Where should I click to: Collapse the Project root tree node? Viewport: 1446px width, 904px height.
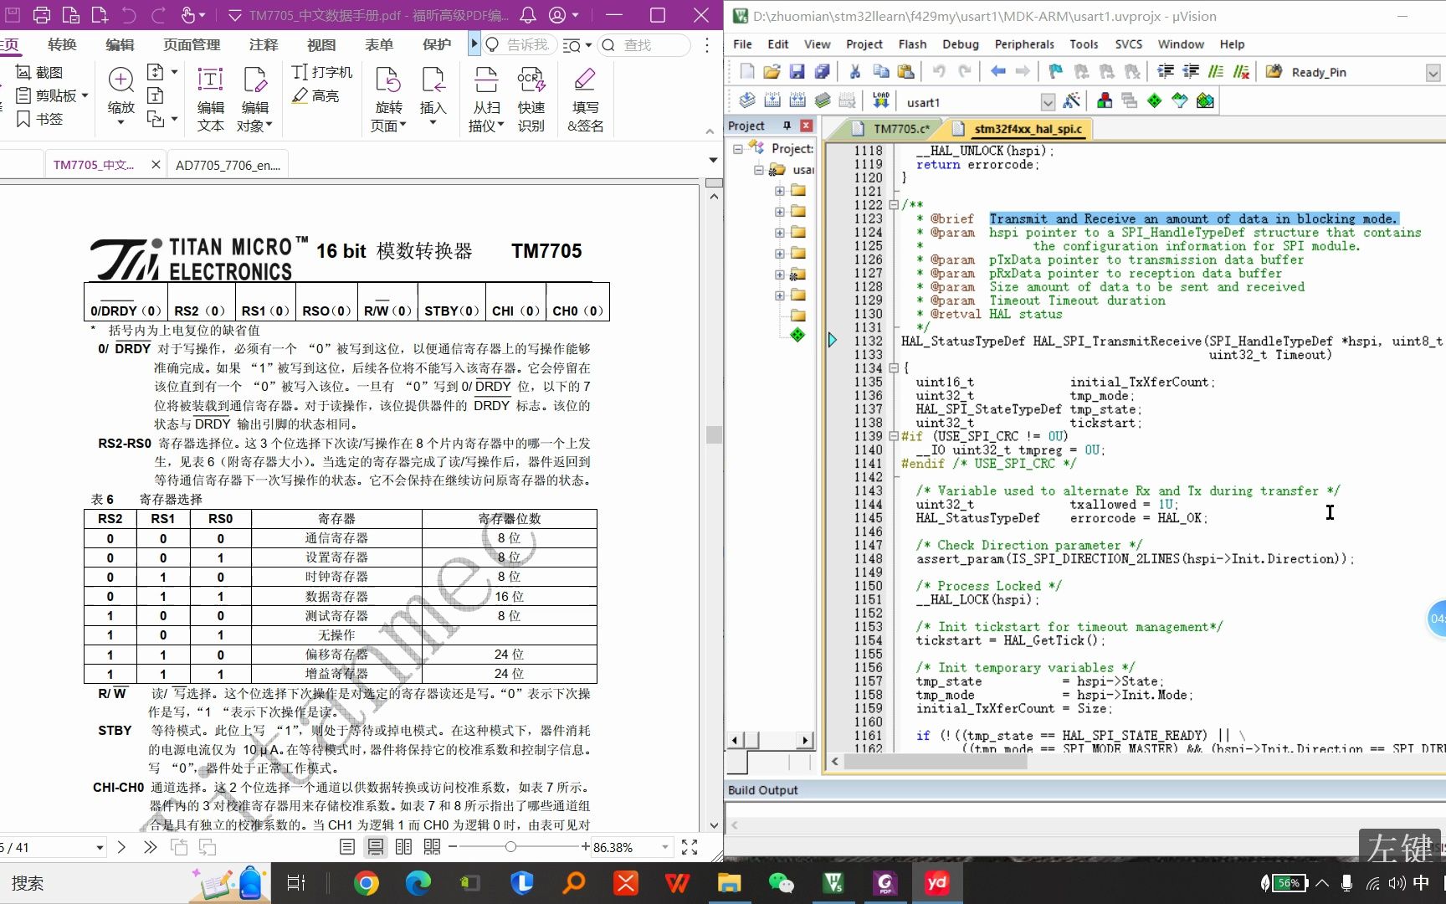(738, 148)
